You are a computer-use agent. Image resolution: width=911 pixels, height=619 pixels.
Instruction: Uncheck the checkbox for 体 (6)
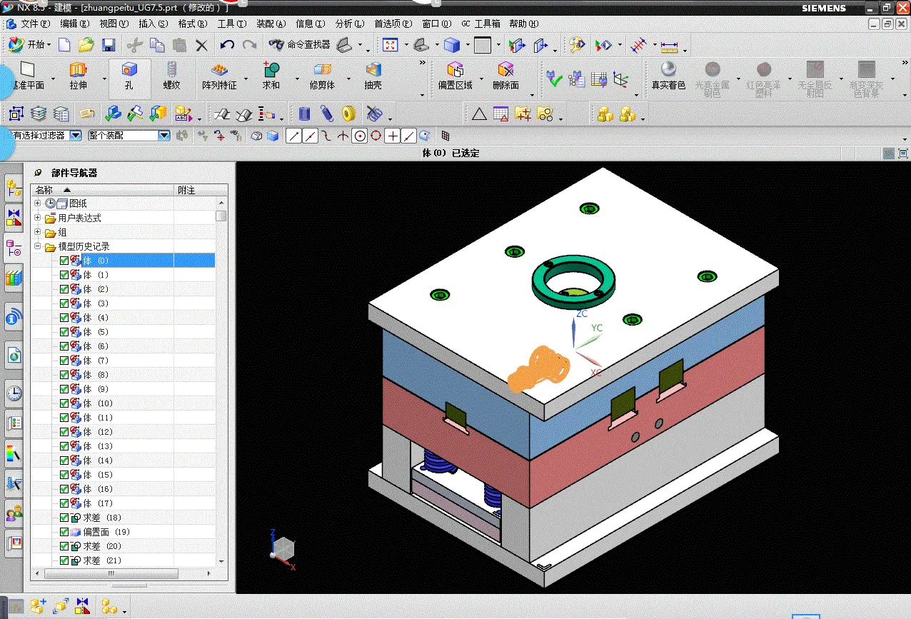tap(64, 346)
